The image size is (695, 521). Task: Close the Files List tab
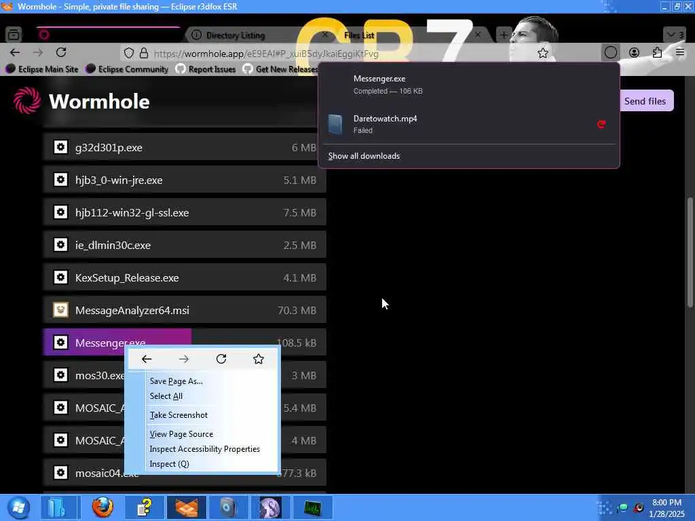[x=478, y=35]
